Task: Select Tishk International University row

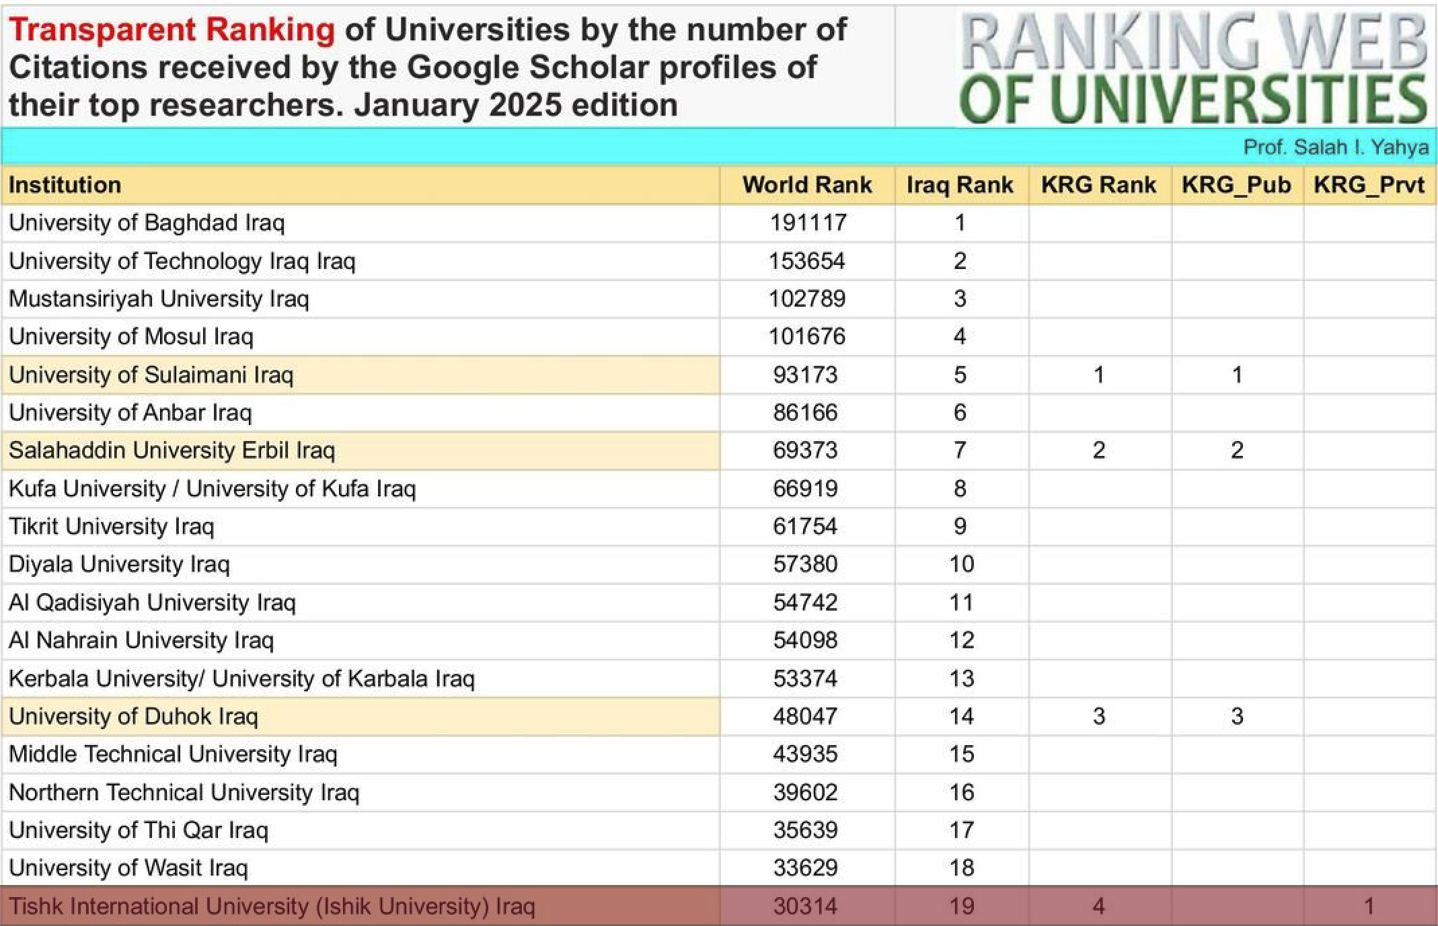Action: click(272, 906)
